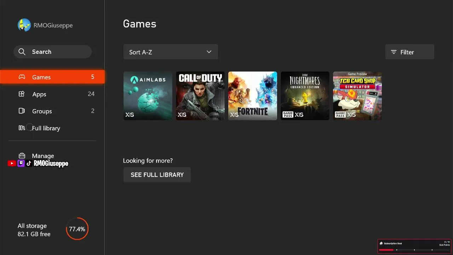The height and width of the screenshot is (255, 453).
Task: Click the X|S badge on Fortnite tile
Action: [x=234, y=115]
